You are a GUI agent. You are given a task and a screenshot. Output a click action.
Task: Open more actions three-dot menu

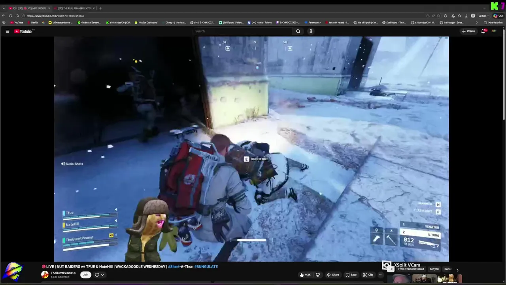pyautogui.click(x=381, y=275)
